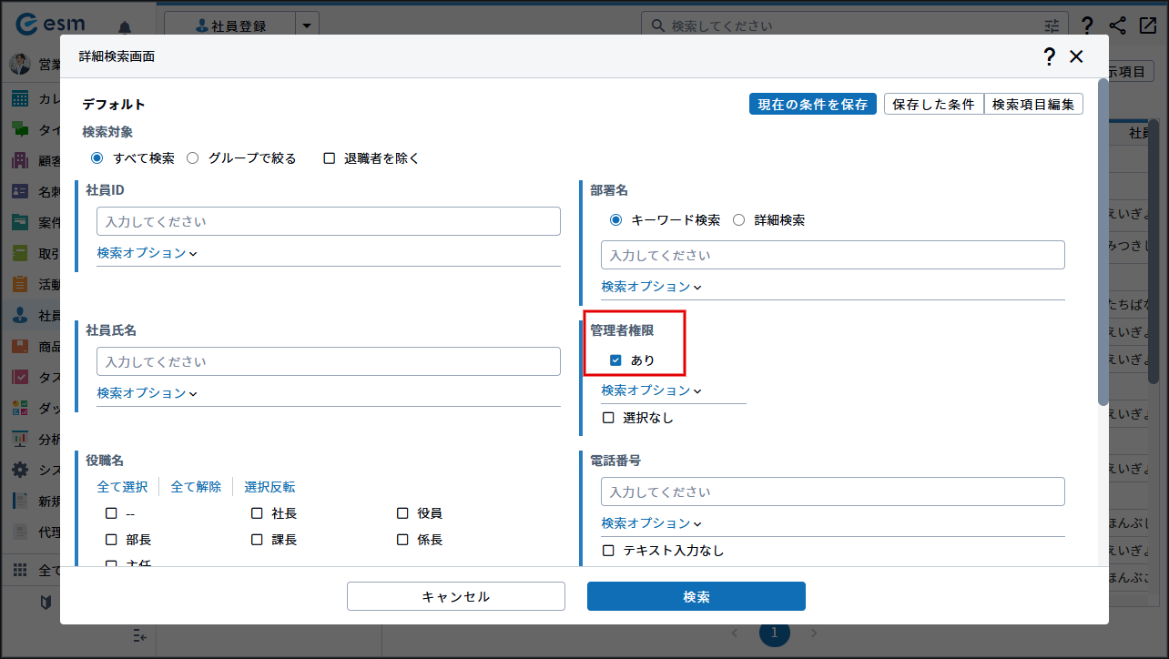Click the 社員氏名 input field

coord(328,361)
